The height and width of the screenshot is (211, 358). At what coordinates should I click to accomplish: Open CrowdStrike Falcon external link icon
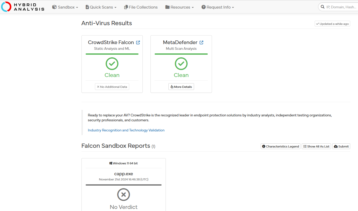point(138,43)
